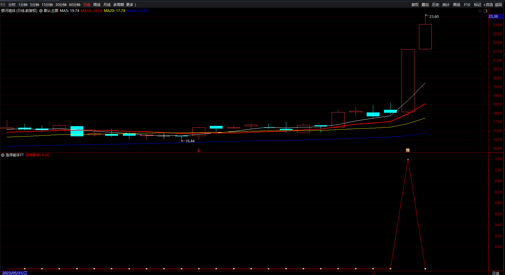Expand the 更多 periods menu
The image size is (505, 275).
click(131, 5)
